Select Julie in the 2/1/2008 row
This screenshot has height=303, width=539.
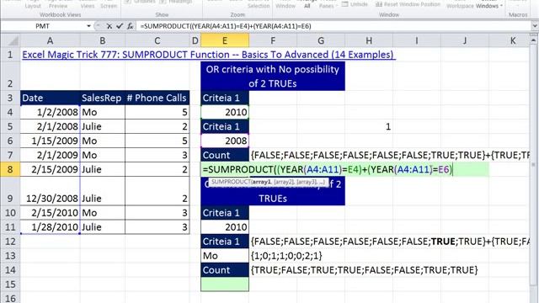pos(103,126)
